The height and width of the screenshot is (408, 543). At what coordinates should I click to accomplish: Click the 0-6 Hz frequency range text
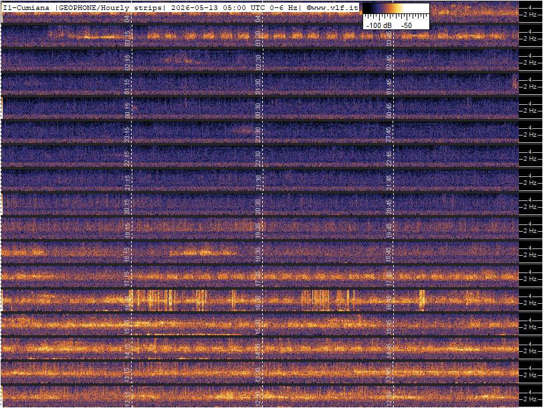pos(284,7)
